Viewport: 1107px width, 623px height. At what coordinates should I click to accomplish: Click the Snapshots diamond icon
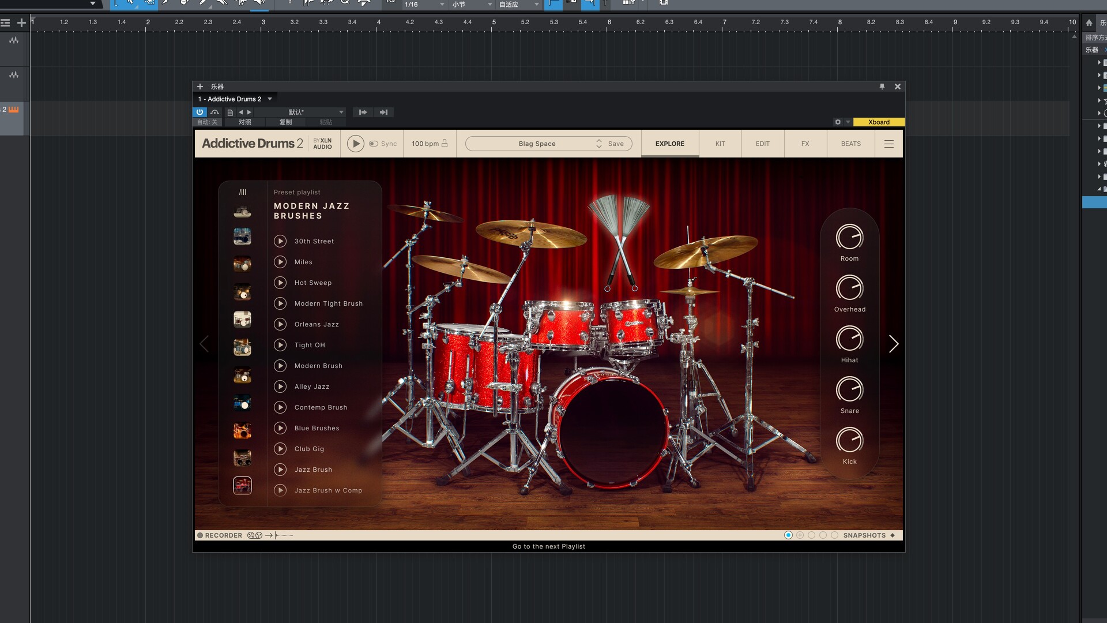pos(893,535)
